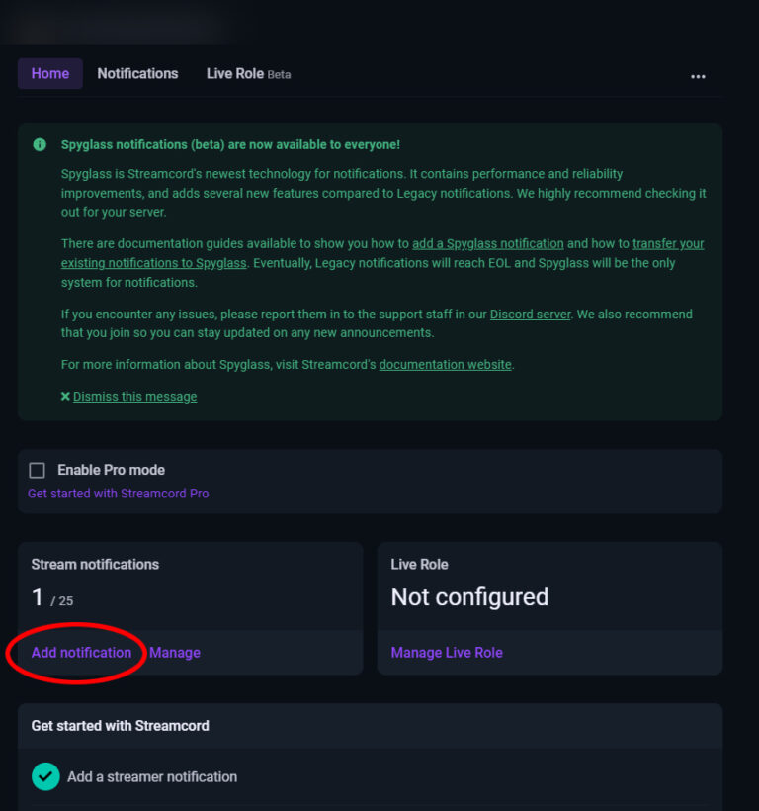Follow the transfer your existing notifications link
The height and width of the screenshot is (811, 759).
tap(669, 243)
